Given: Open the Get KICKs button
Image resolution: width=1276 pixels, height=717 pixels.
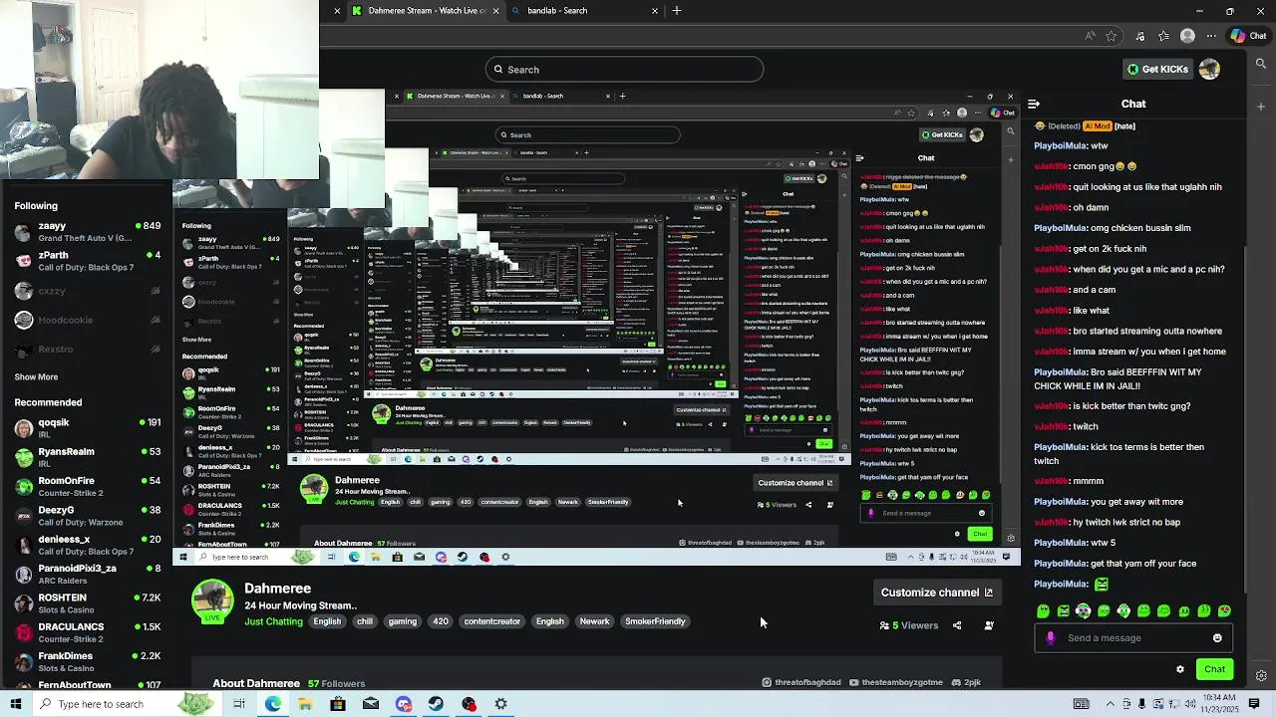Looking at the screenshot, I should pyautogui.click(x=1157, y=70).
